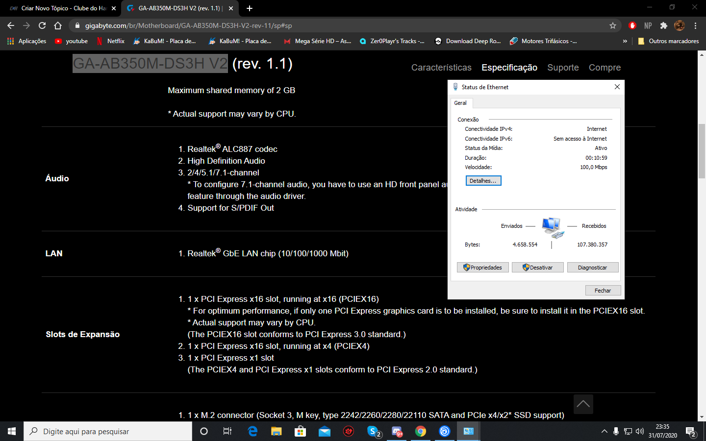706x441 pixels.
Task: Open the Características page tab
Action: coord(441,68)
